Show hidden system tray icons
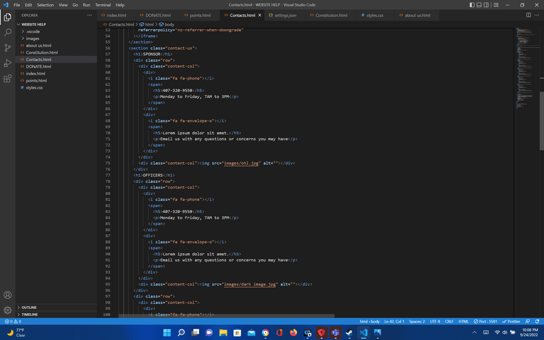The width and height of the screenshot is (544, 340). click(474, 333)
